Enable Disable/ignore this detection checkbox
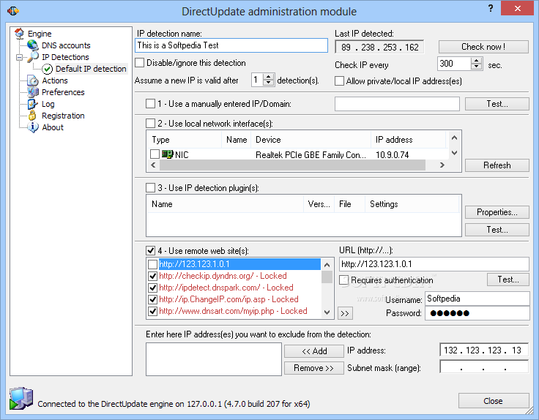 (x=140, y=62)
